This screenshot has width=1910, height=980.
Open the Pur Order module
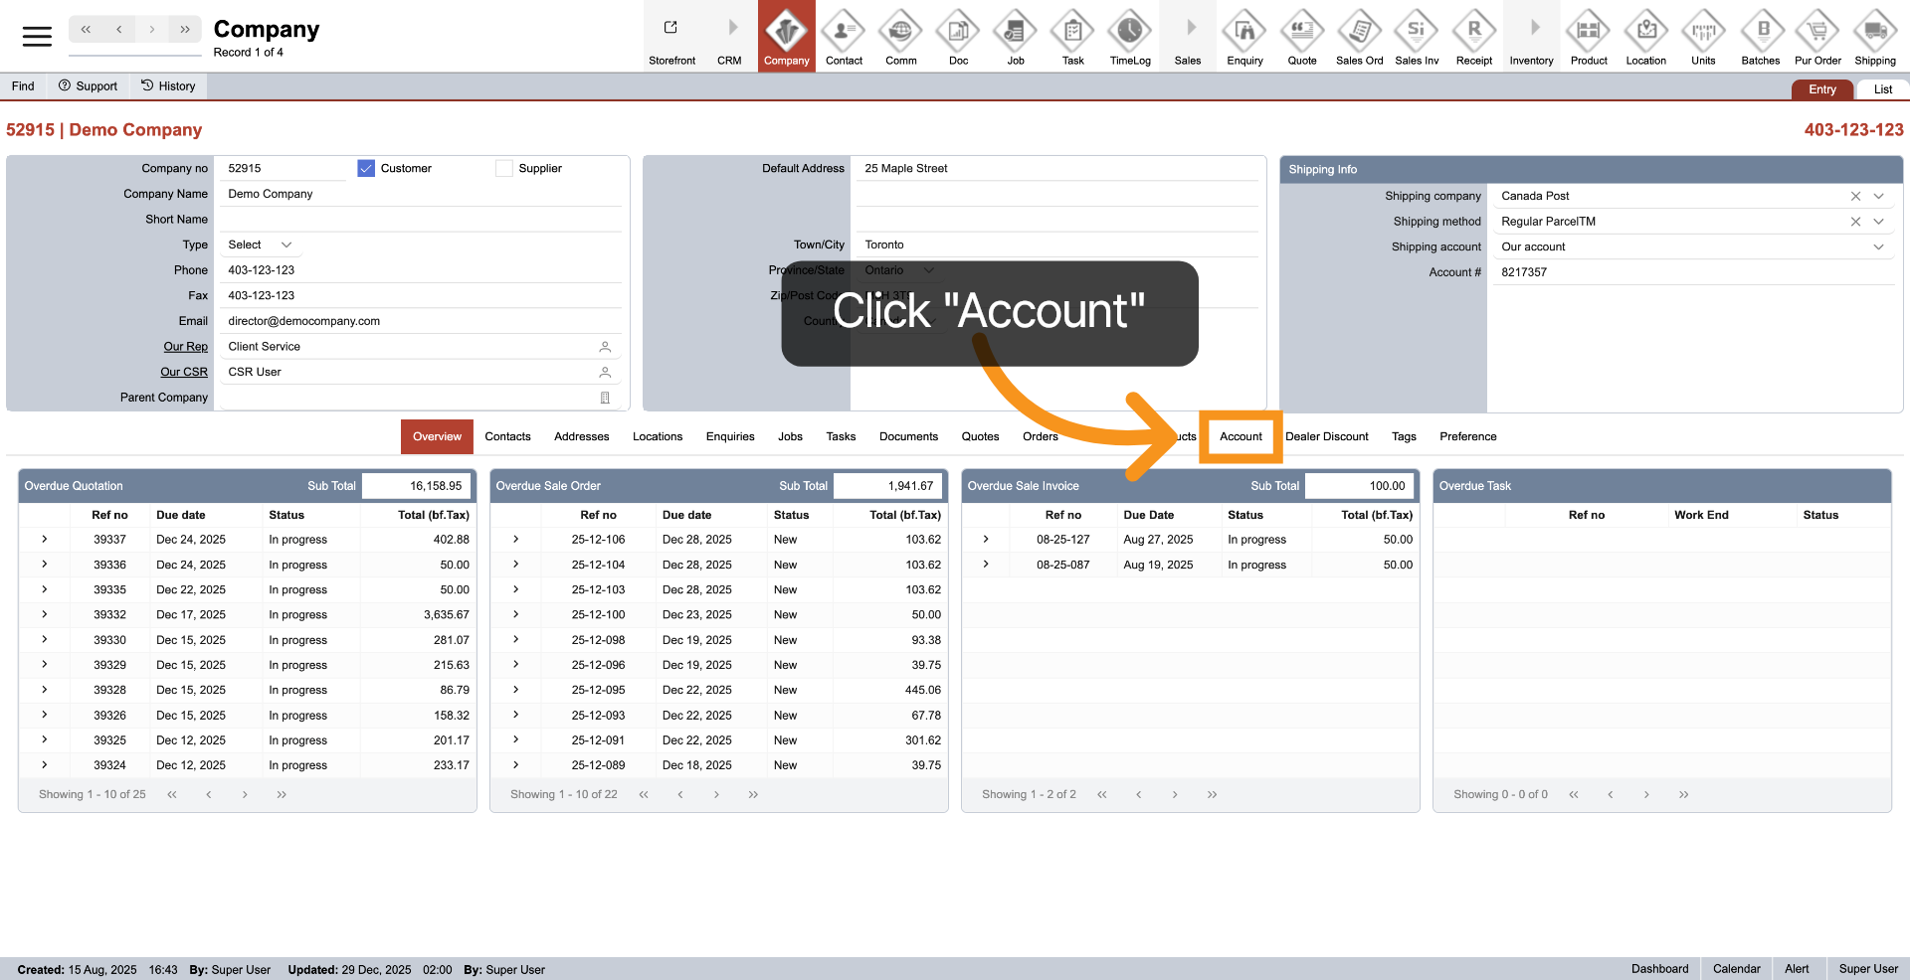tap(1817, 33)
